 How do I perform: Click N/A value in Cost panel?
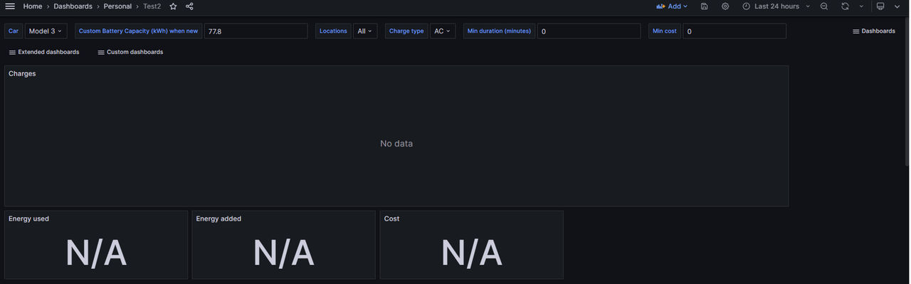[x=472, y=253]
